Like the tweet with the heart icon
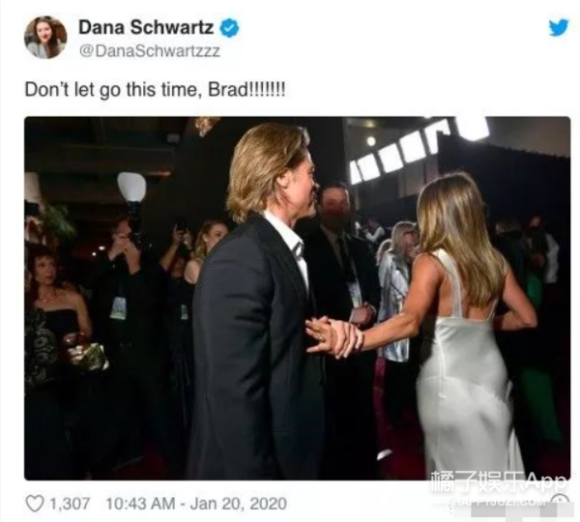580x522 pixels. (x=35, y=504)
